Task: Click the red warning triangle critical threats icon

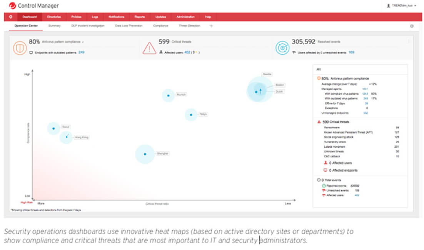Action: click(149, 48)
